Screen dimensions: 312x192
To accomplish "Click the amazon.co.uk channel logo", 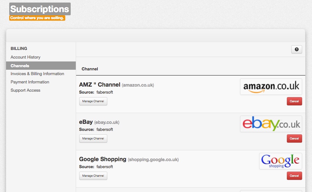I will (x=271, y=86).
